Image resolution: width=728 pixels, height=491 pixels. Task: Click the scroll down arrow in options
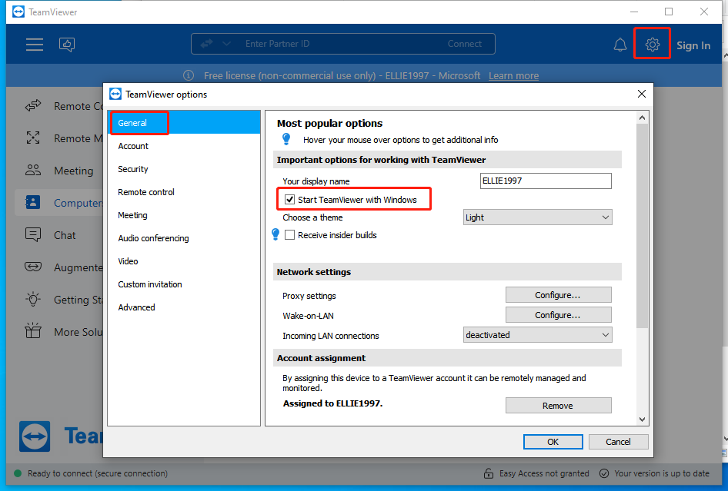click(x=642, y=420)
